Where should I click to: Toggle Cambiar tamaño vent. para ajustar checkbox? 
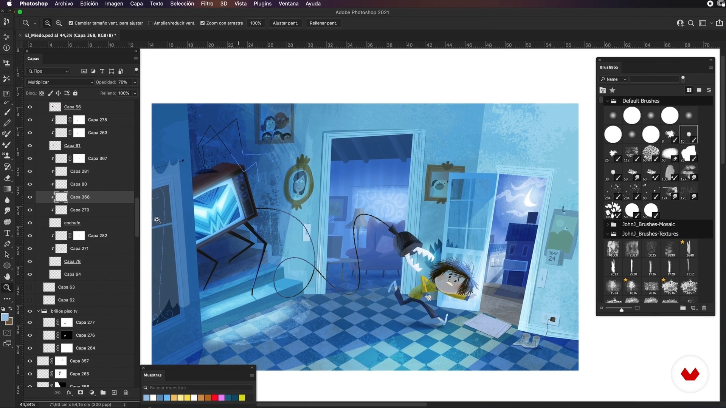(x=71, y=23)
